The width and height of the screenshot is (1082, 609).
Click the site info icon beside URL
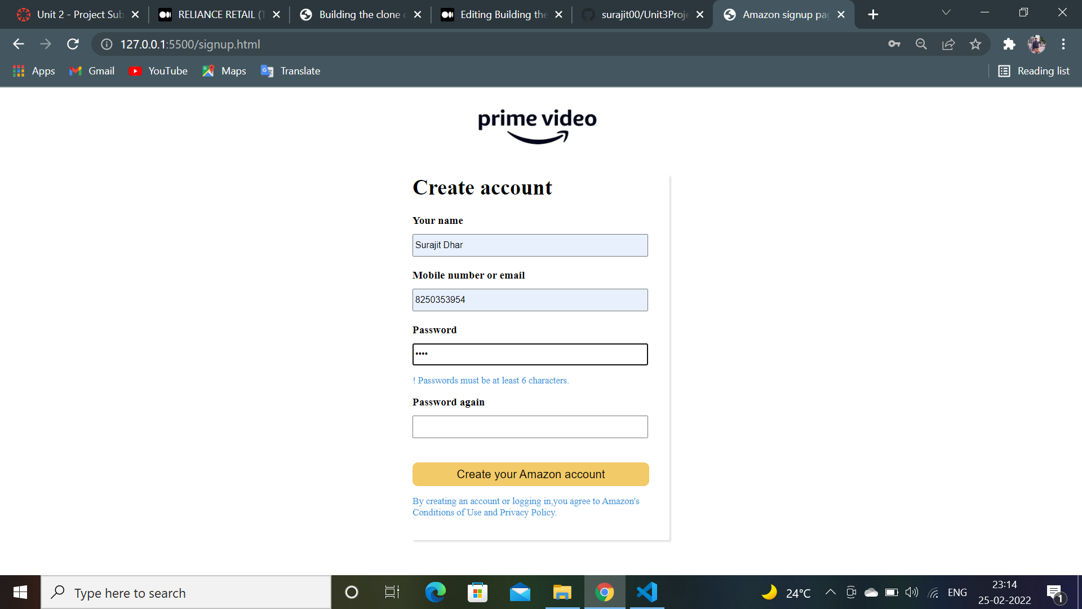[x=107, y=44]
